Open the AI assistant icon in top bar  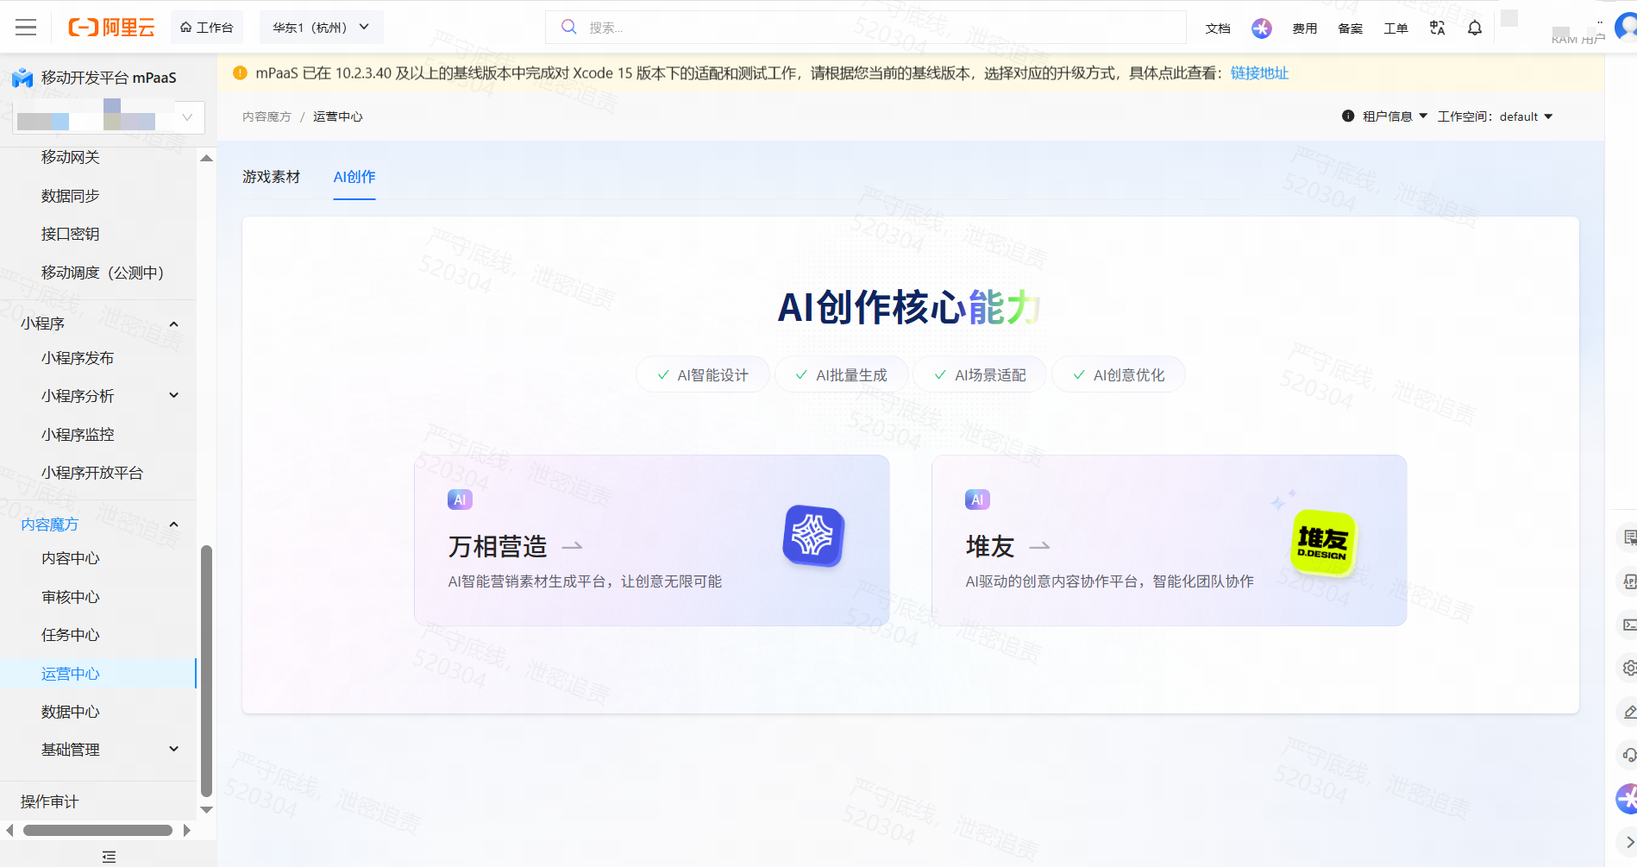[x=1262, y=28]
